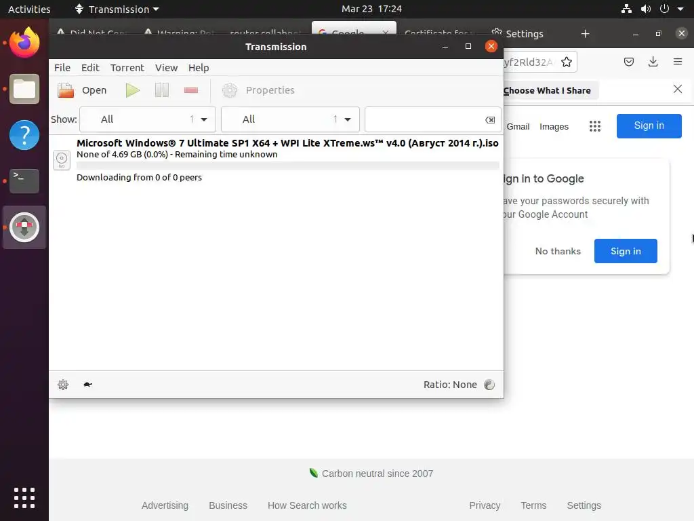
Task: Clear the filter text with the backspace icon
Action: 490,119
